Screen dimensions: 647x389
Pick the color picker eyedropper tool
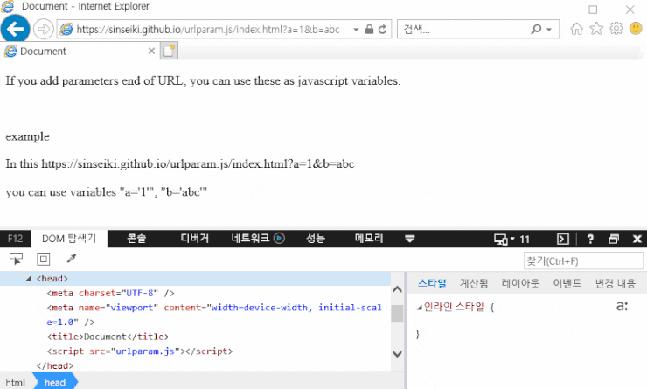click(72, 259)
